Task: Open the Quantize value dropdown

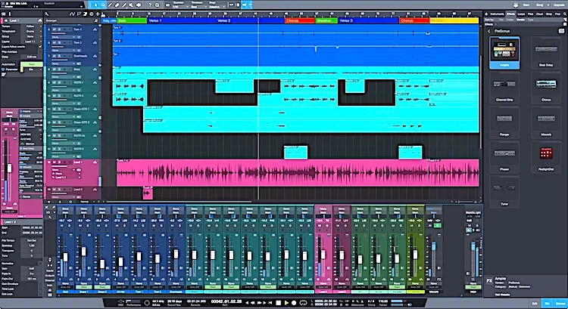Action: pyautogui.click(x=181, y=7)
